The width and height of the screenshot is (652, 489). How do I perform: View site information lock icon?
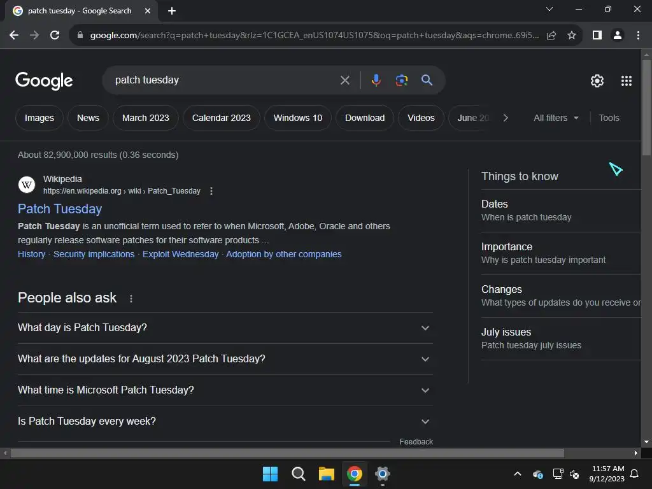[80, 36]
